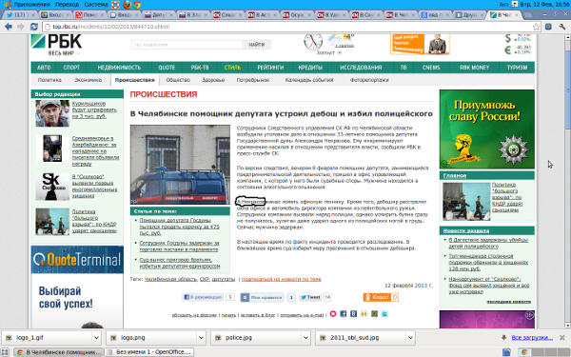Click the Facebook recommend button below the article
This screenshot has height=357, width=571.
pyautogui.click(x=203, y=297)
